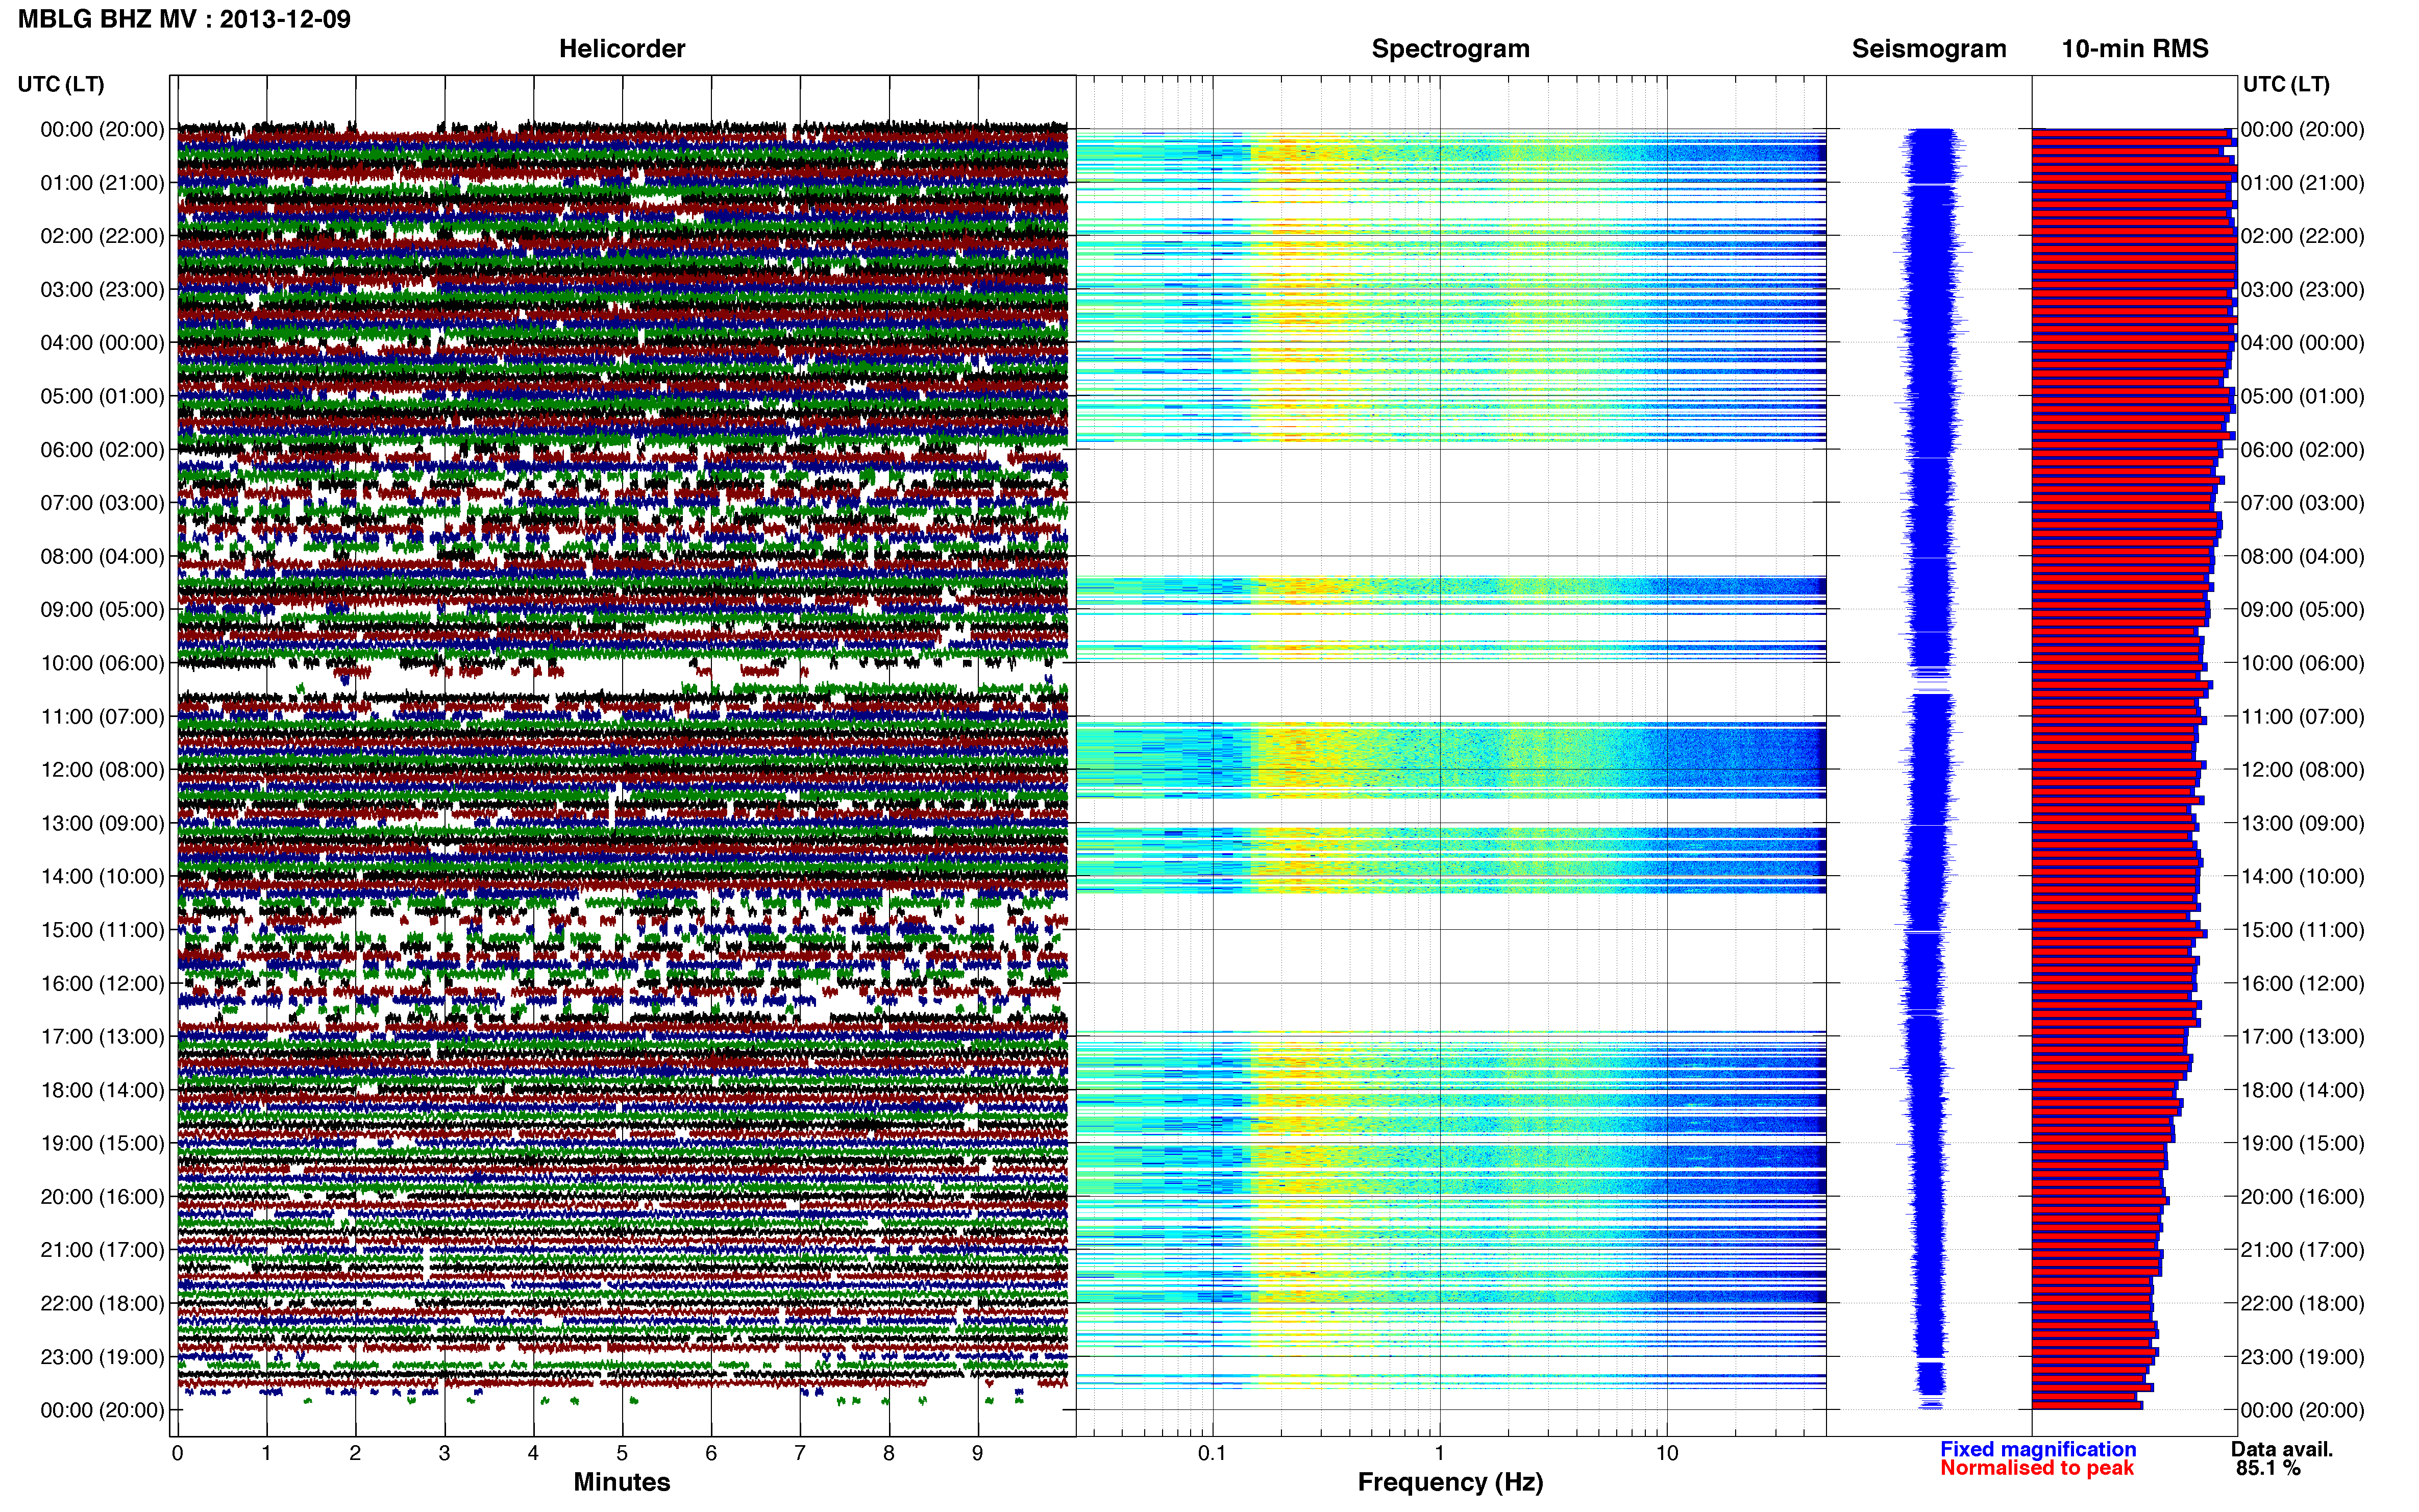The image size is (2419, 1512).
Task: Click the 'Spectrogram' panel heading
Action: tap(1450, 49)
